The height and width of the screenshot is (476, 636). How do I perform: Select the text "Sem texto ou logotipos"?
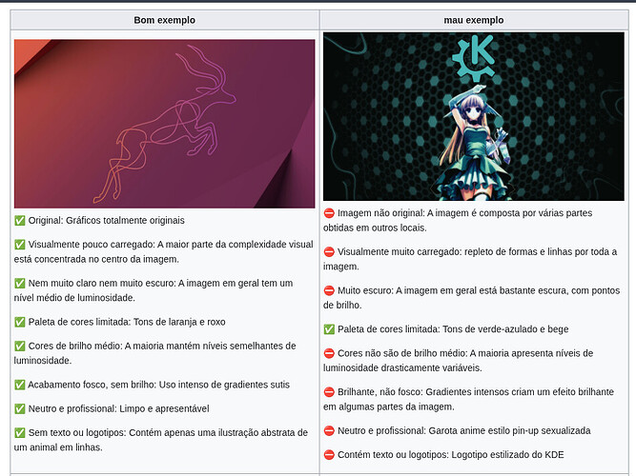click(76, 432)
